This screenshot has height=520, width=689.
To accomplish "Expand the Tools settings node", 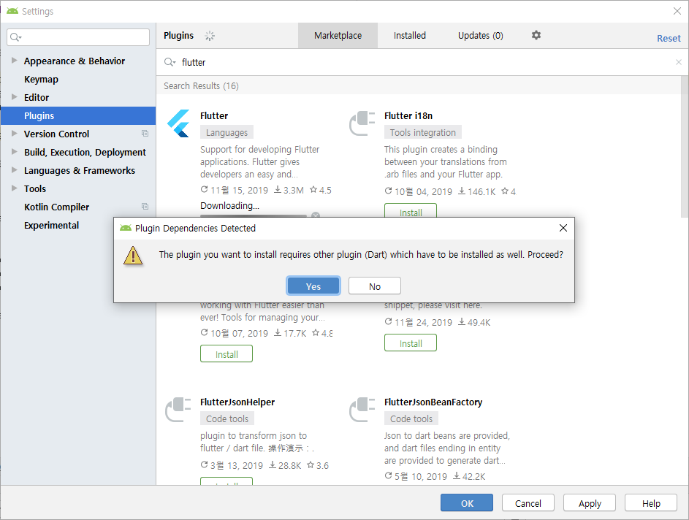I will [15, 188].
